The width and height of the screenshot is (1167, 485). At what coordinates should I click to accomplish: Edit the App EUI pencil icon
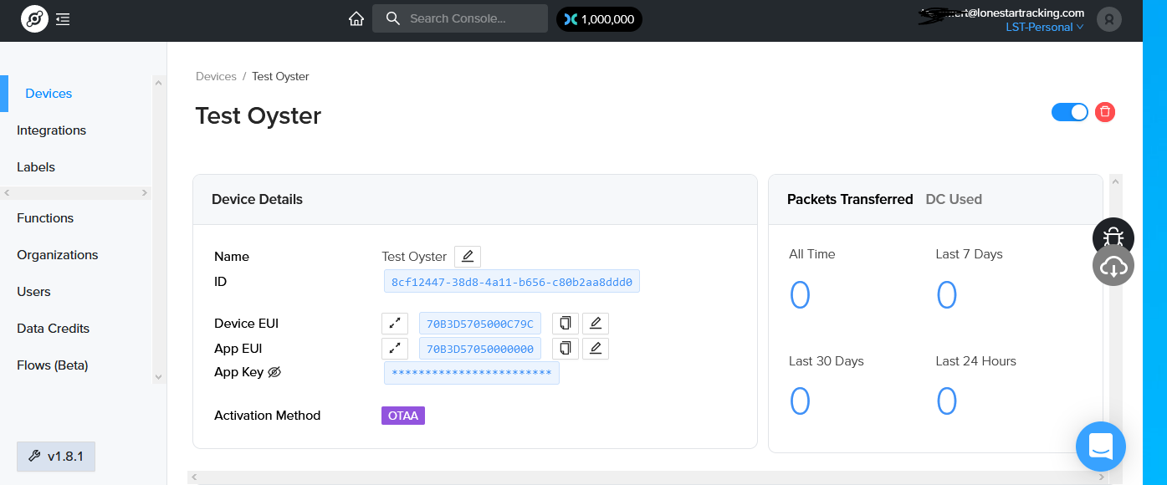(x=596, y=349)
